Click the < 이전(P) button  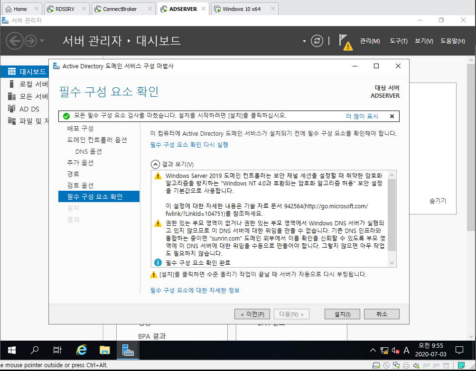(252, 314)
